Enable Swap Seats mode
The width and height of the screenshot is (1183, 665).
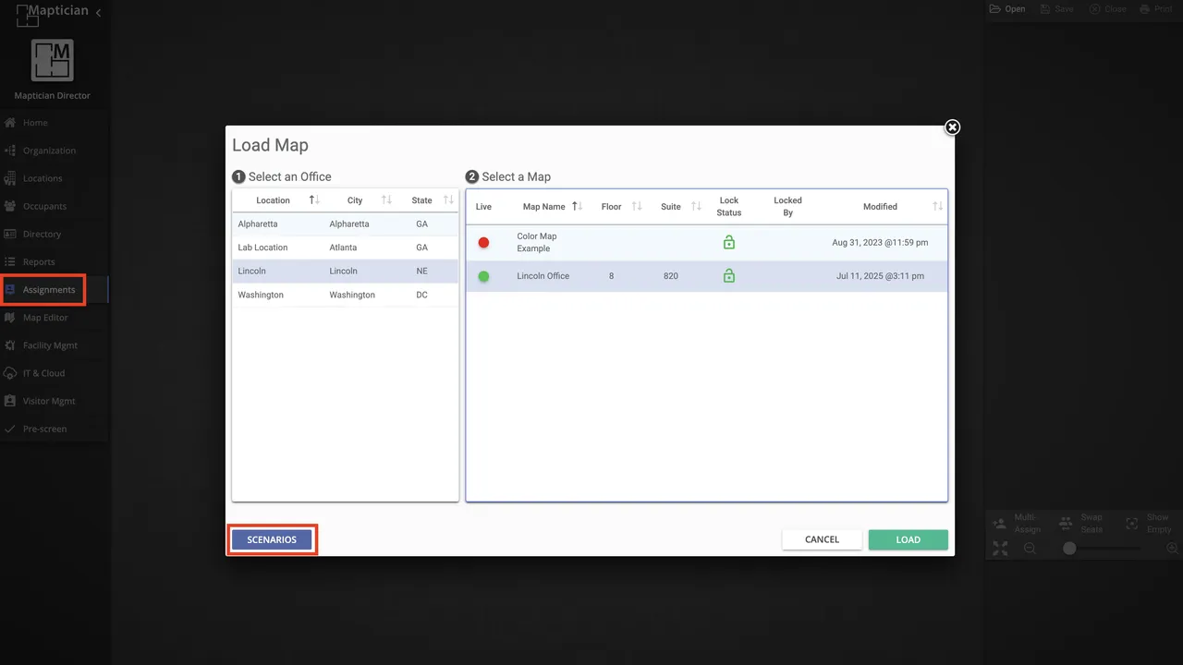(x=1082, y=524)
